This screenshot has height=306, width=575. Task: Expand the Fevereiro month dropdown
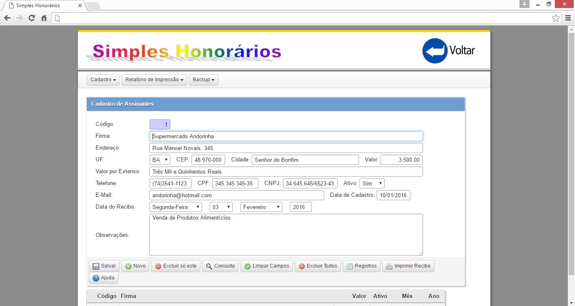point(261,207)
